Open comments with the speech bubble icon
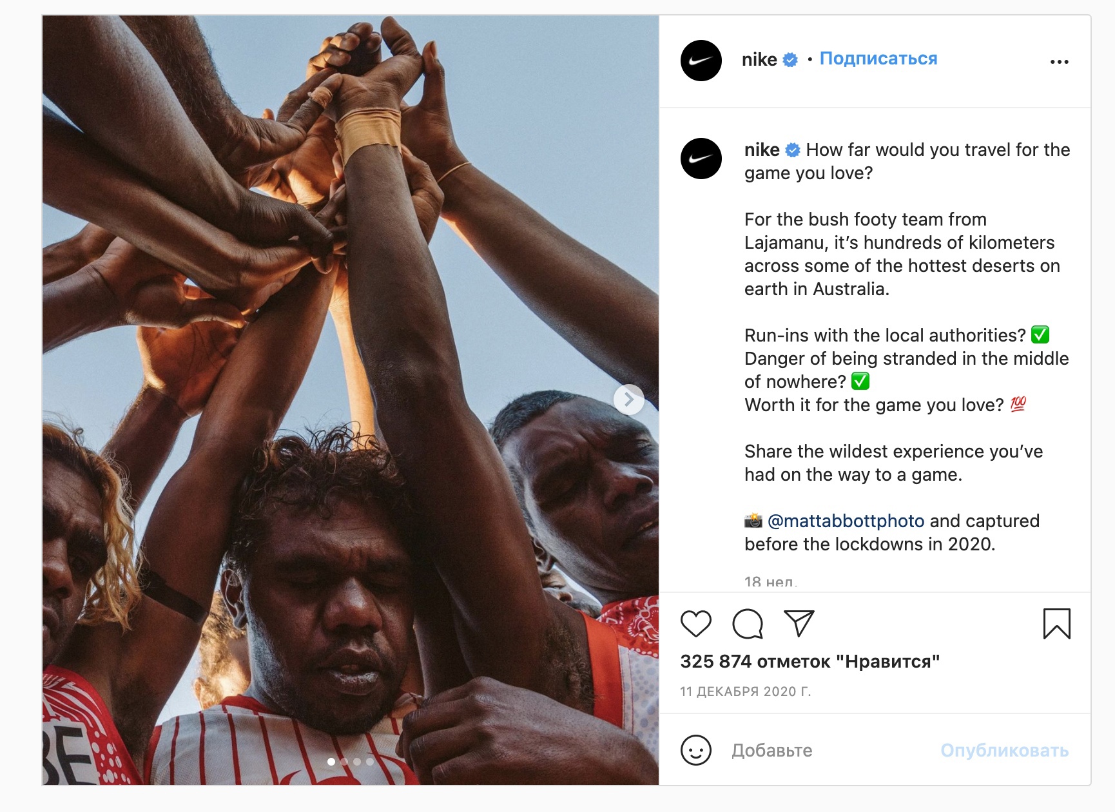This screenshot has height=812, width=1115. [x=748, y=623]
